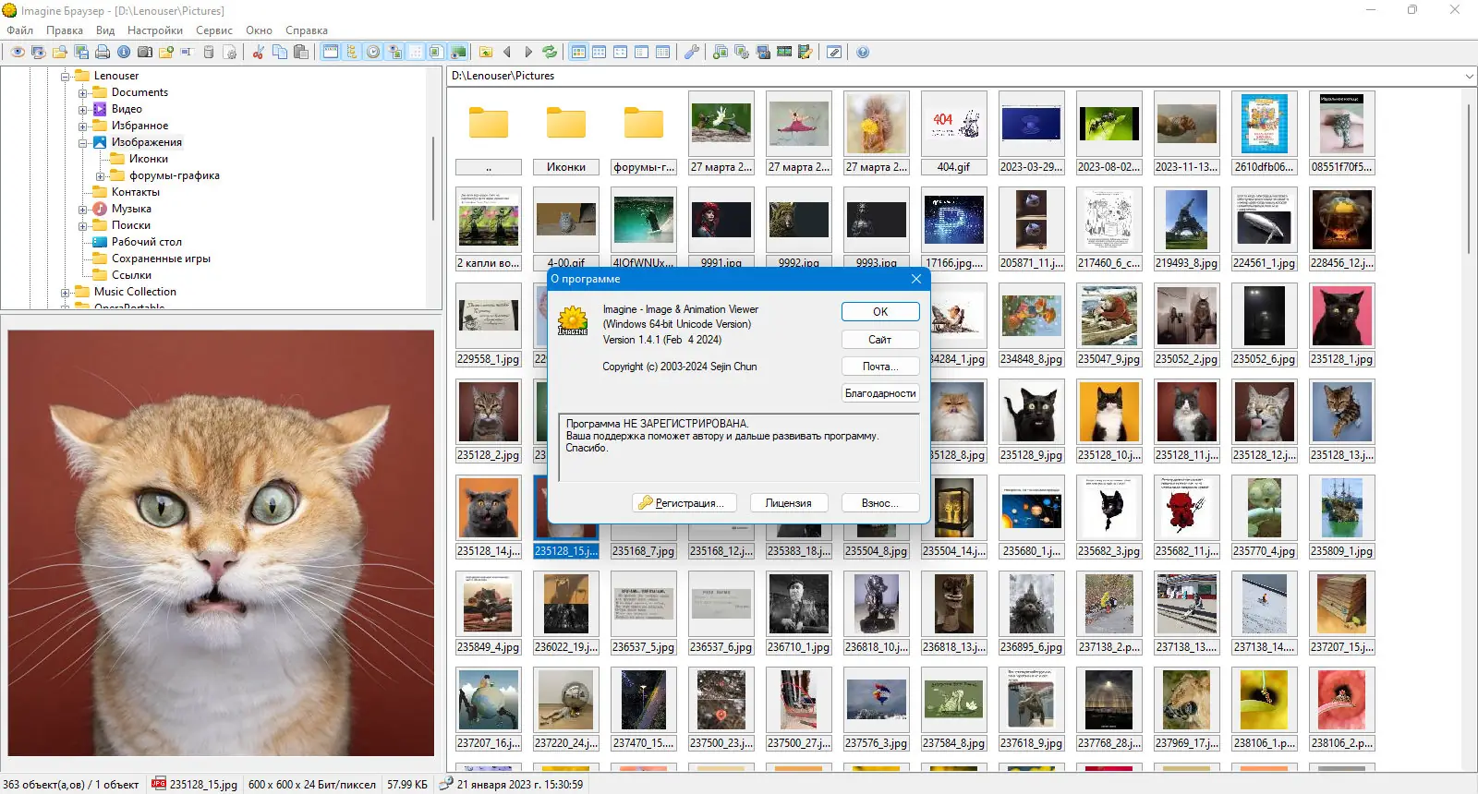Screen dimensions: 1478x794
Task: Open the folder path dropdown arrow
Action: pyautogui.click(x=1469, y=76)
